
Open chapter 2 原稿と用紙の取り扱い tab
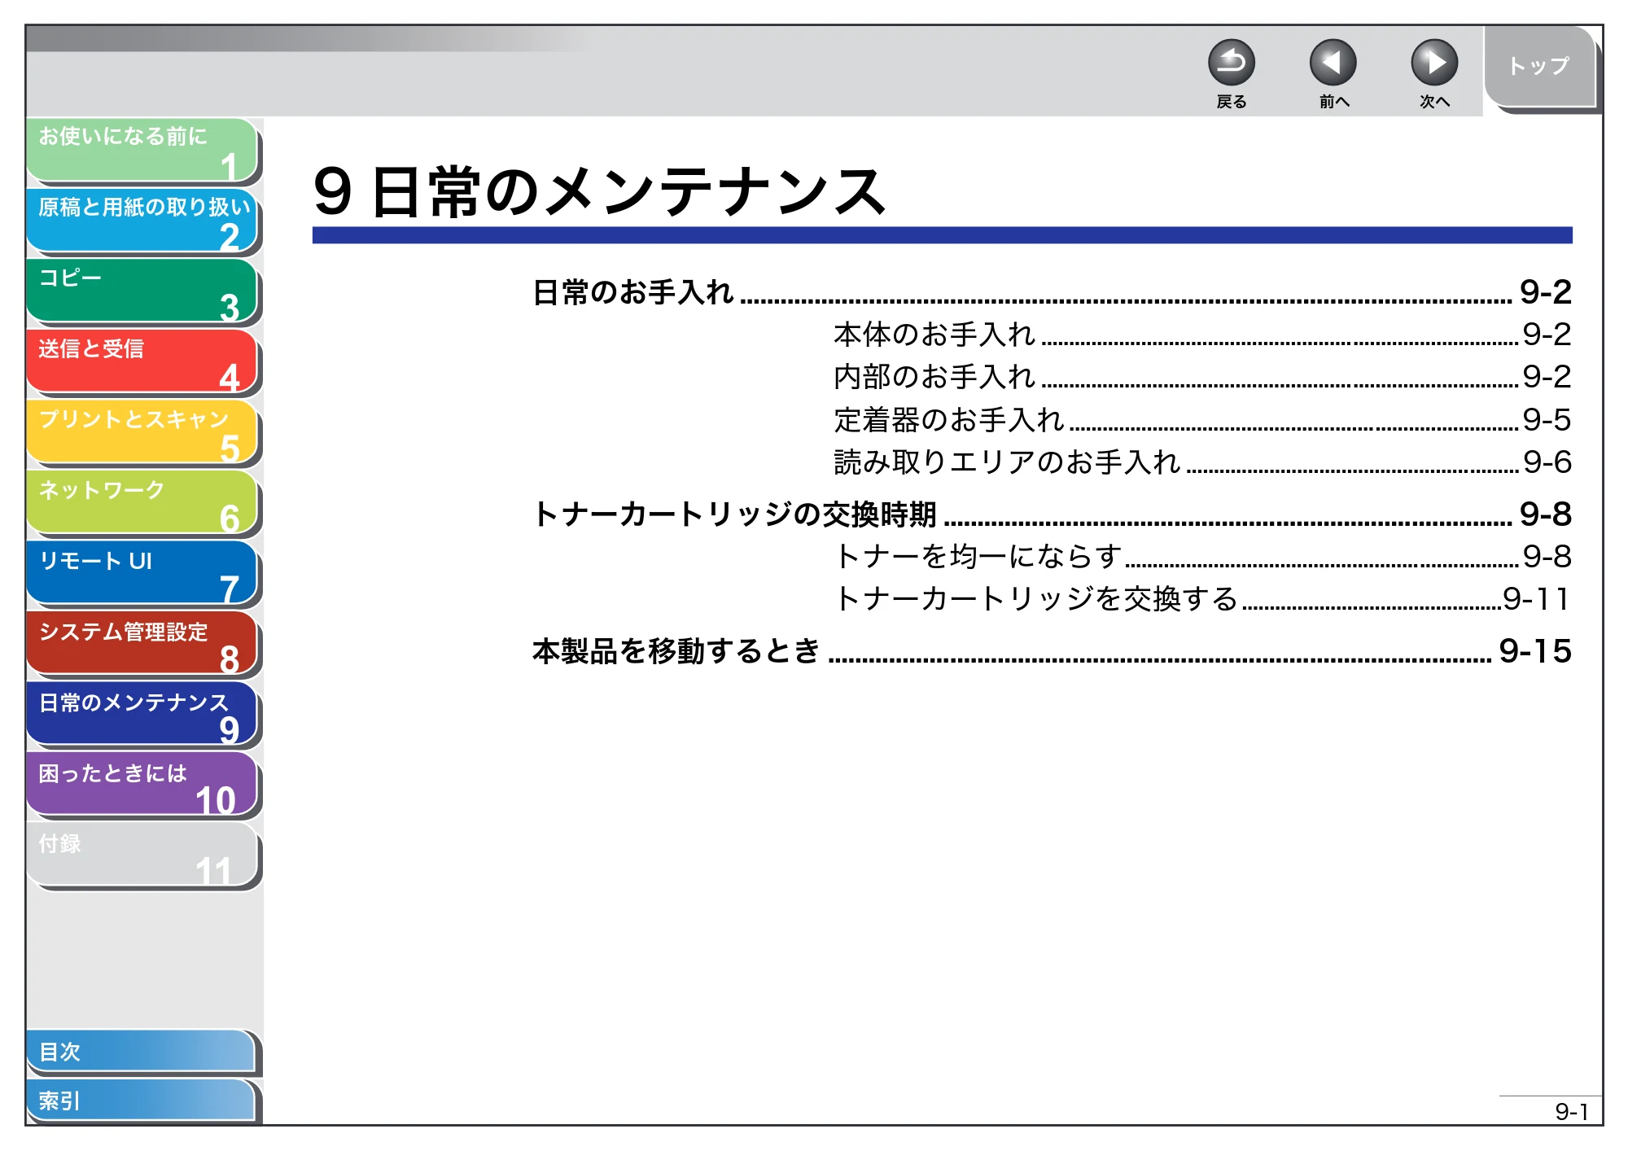coord(142,221)
